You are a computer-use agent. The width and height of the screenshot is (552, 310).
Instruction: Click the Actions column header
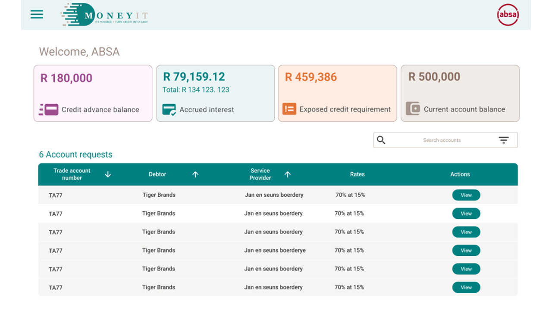pos(460,174)
